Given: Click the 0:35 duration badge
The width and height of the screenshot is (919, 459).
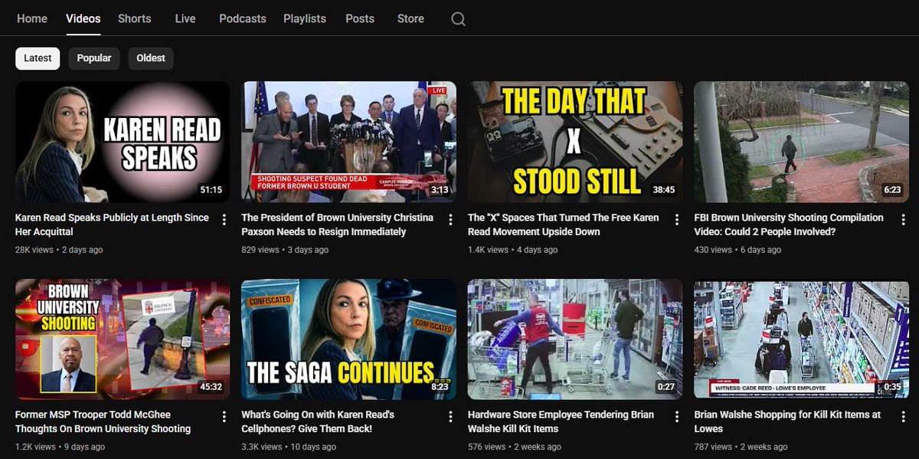Looking at the screenshot, I should 892,387.
